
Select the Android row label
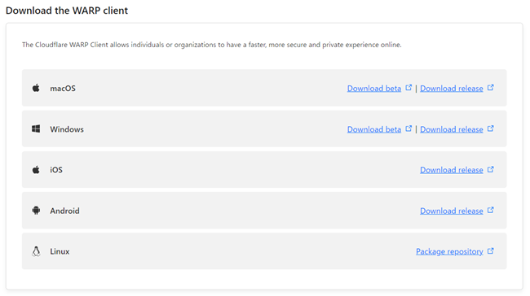pyautogui.click(x=65, y=211)
